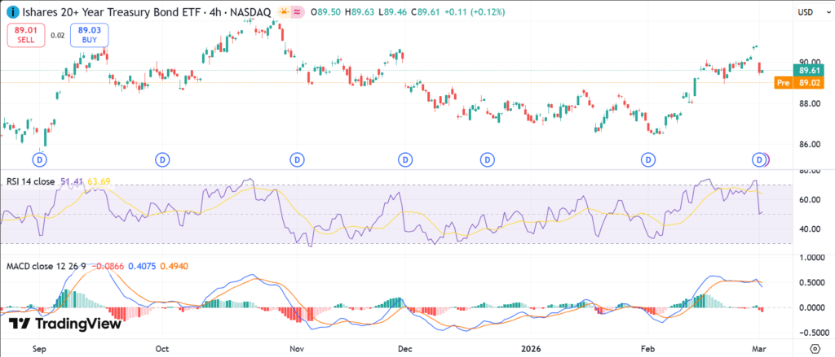Viewport: 835px width, 357px height.
Task: Click the RSI moving average value 63.69
Action: (98, 181)
